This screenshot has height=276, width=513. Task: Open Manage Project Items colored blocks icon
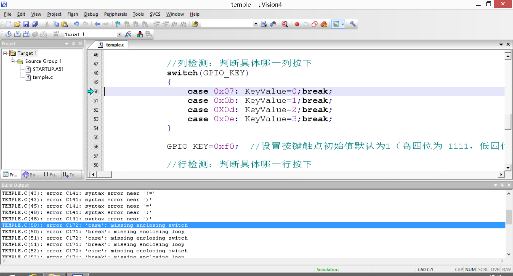pos(140,34)
